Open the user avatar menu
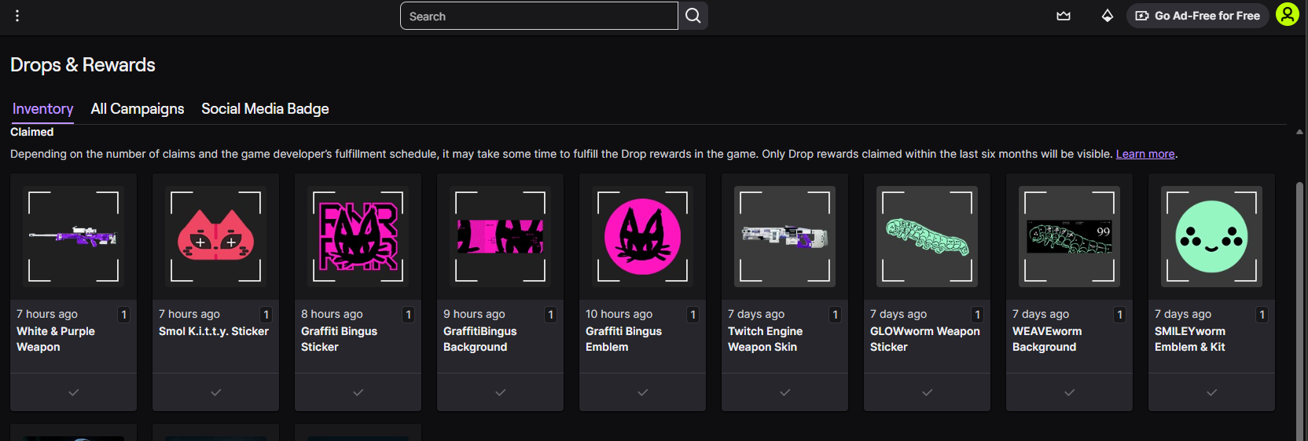Image resolution: width=1308 pixels, height=441 pixels. pos(1287,15)
